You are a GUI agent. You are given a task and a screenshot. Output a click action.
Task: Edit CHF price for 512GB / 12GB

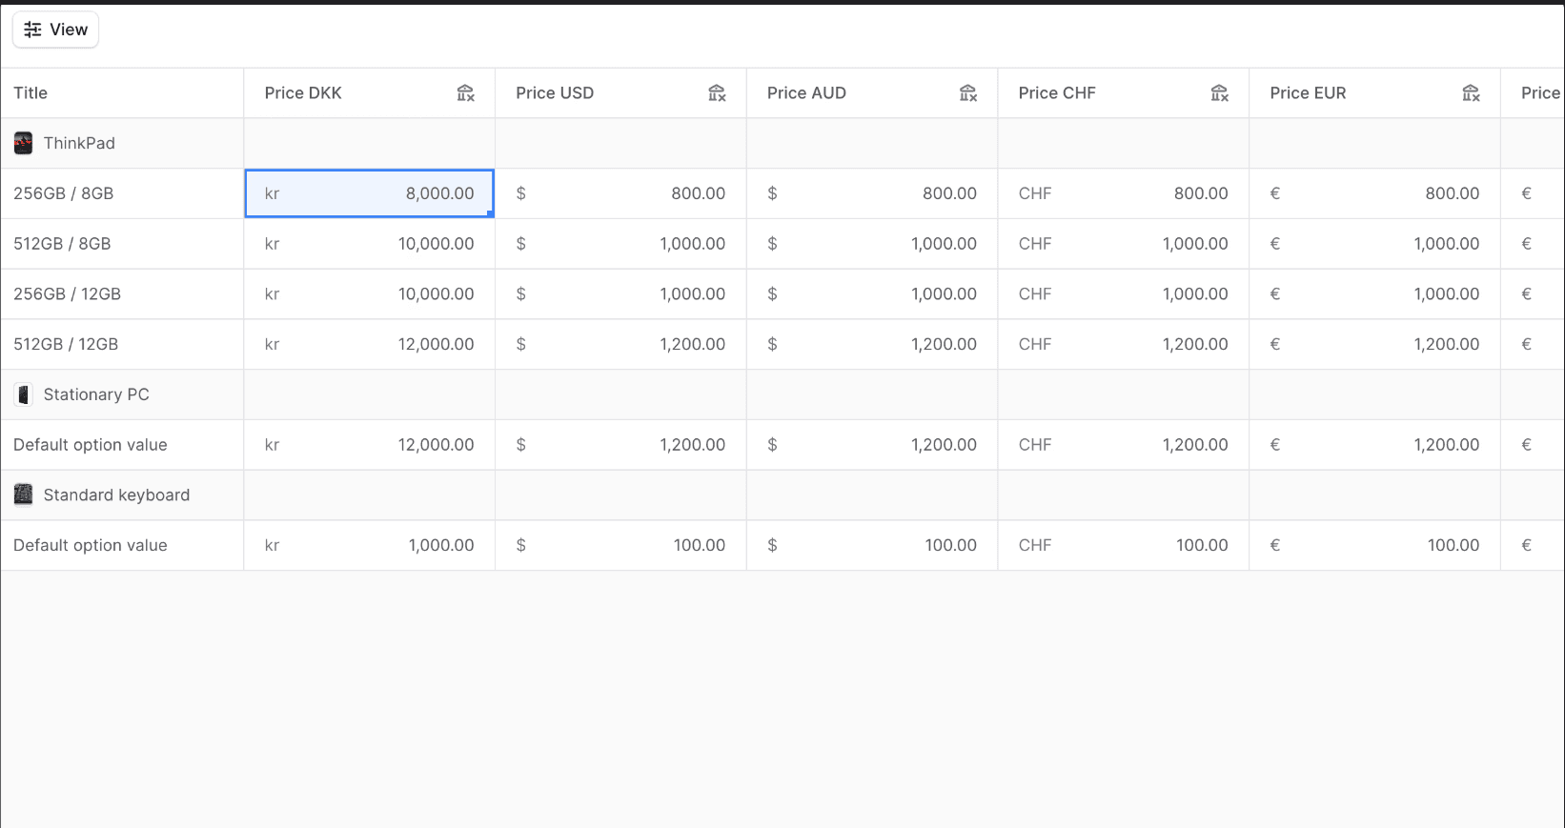(1125, 344)
